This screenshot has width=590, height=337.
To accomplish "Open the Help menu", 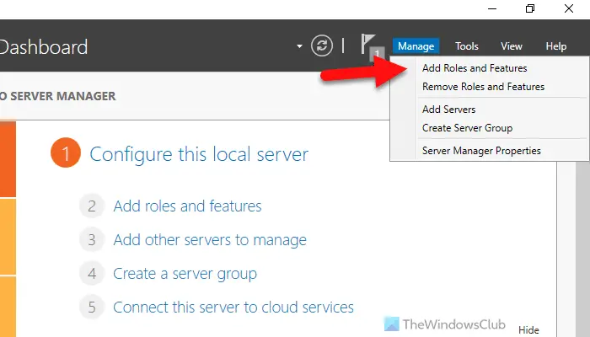I will coord(555,45).
